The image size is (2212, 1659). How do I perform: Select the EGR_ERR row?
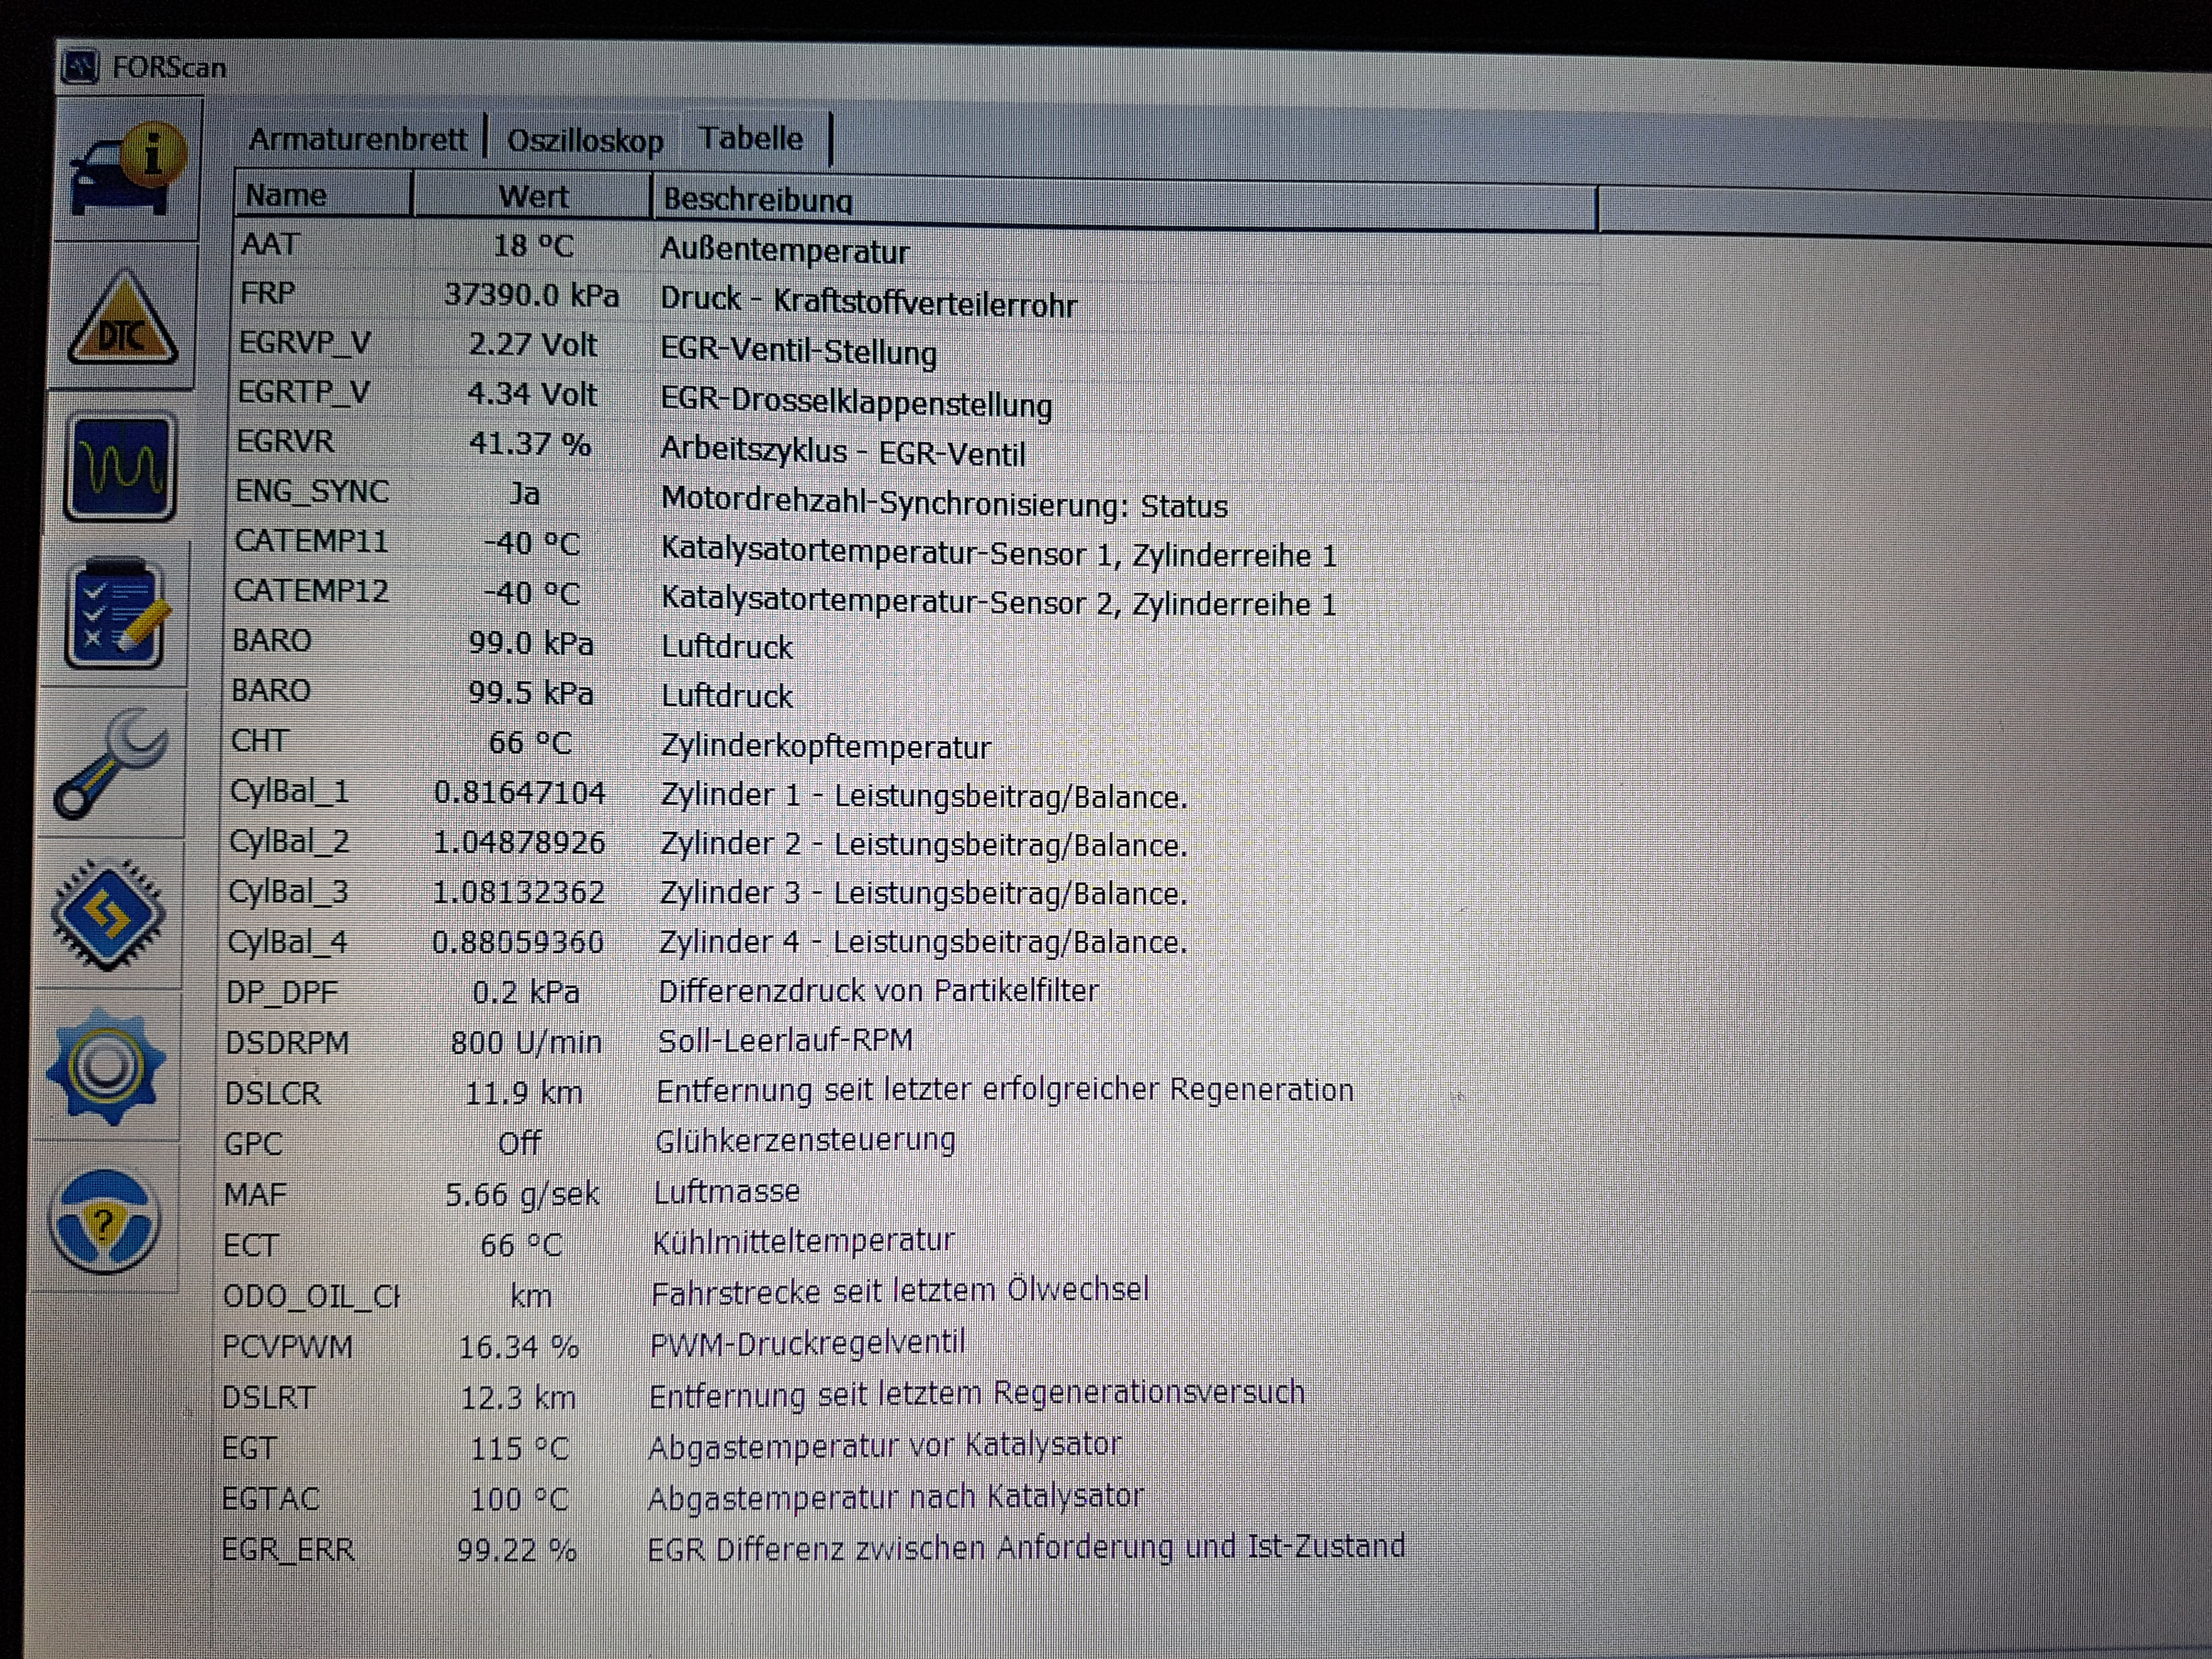287,1549
